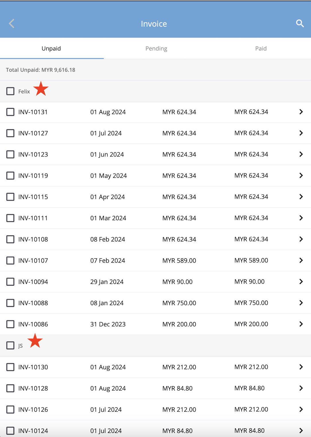This screenshot has width=311, height=437.
Task: Mark INV-10107 checkbox
Action: click(10, 261)
